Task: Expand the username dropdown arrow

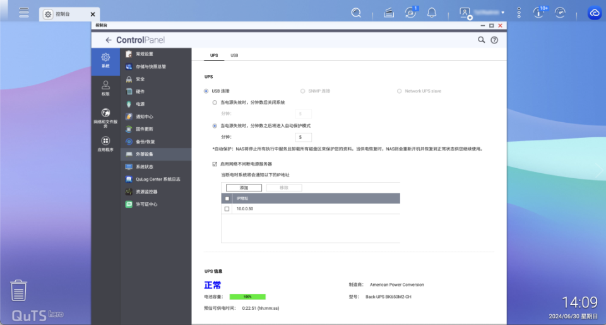Action: pos(503,13)
